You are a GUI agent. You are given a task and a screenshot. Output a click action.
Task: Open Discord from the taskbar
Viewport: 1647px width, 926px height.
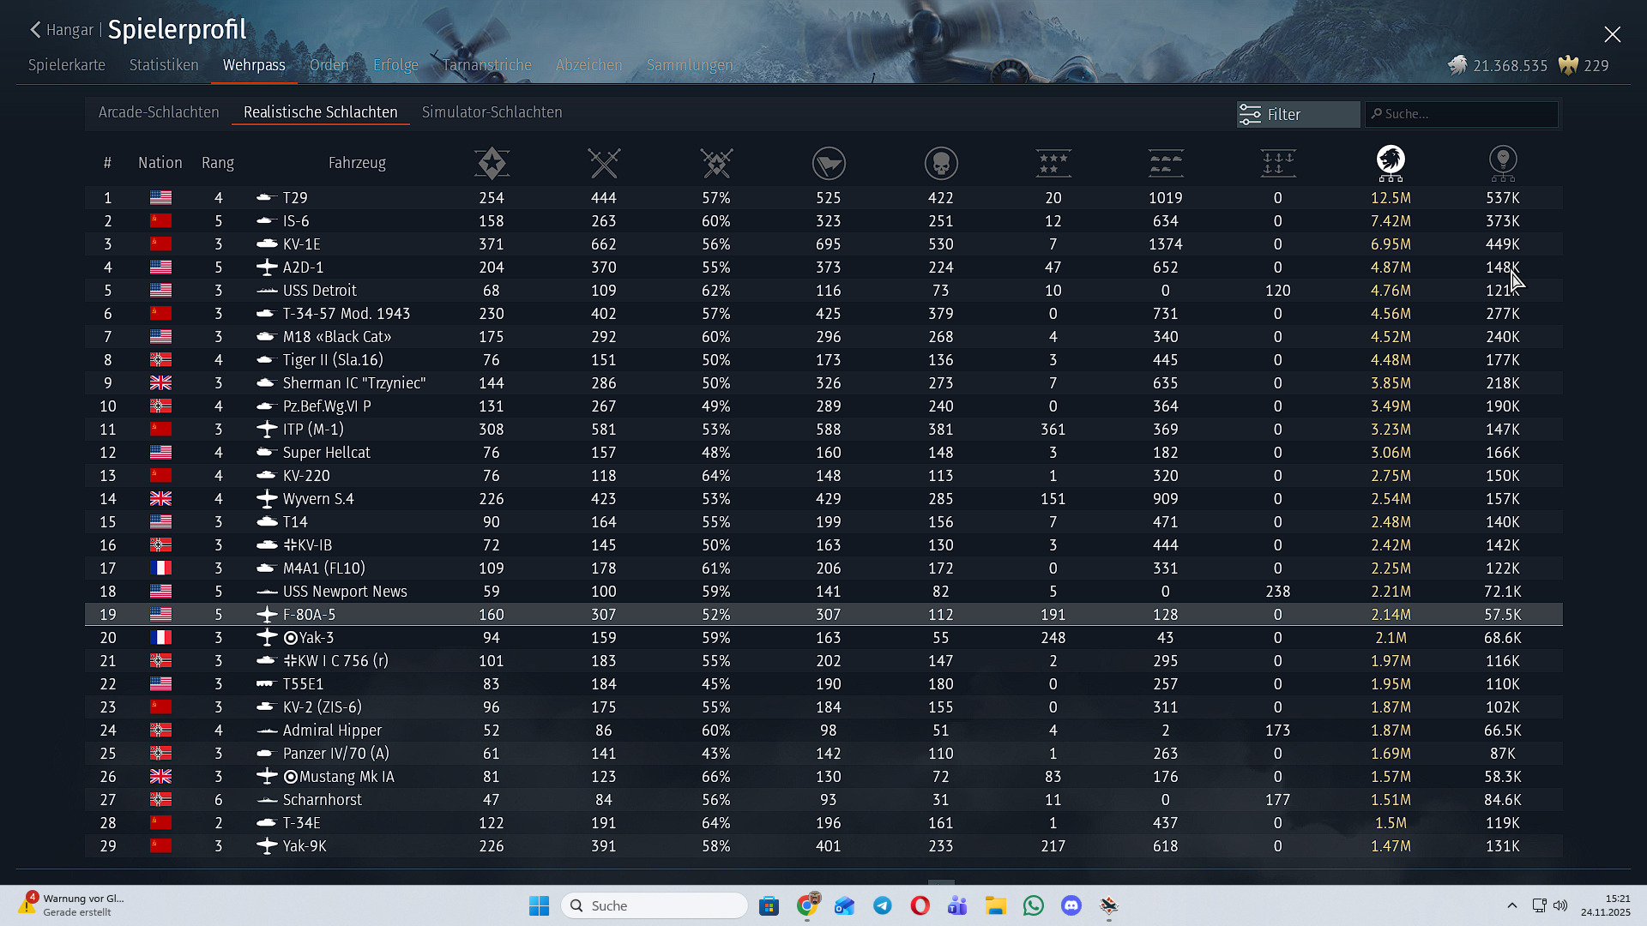pyautogui.click(x=1071, y=905)
